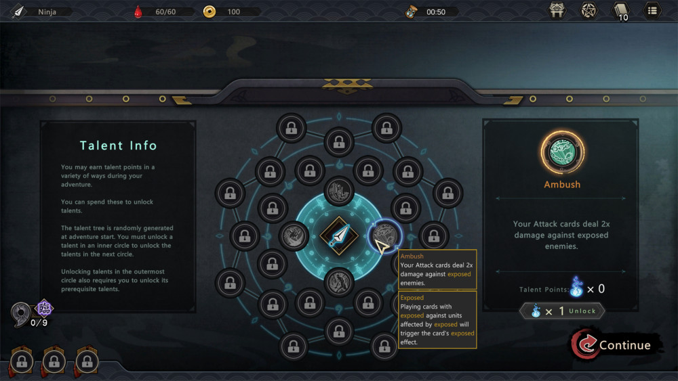Click the hourglass timer showing 00:50
The height and width of the screenshot is (381, 678).
point(410,12)
